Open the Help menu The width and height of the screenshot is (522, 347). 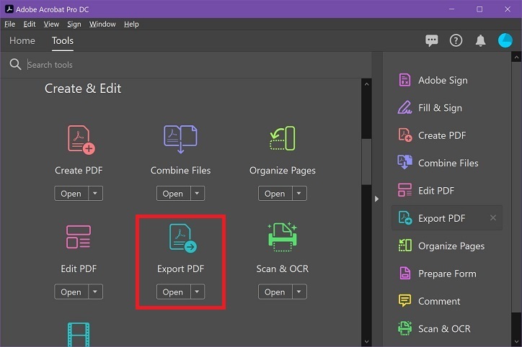131,24
